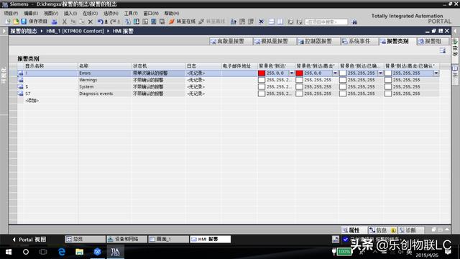Viewport: 460px width, 259px height.
Task: Switch to Portal 视图
Action: coord(29,240)
